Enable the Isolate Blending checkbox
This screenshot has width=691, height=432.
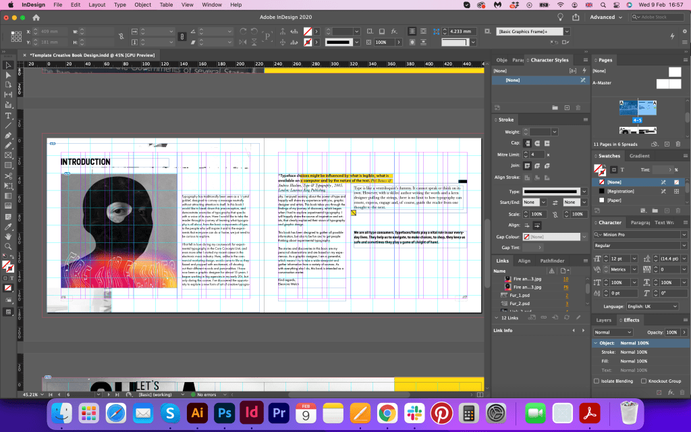(597, 381)
